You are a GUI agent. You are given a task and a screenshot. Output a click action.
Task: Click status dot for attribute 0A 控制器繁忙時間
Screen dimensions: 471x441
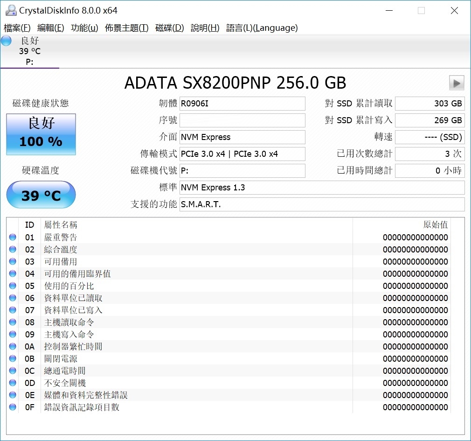click(13, 346)
